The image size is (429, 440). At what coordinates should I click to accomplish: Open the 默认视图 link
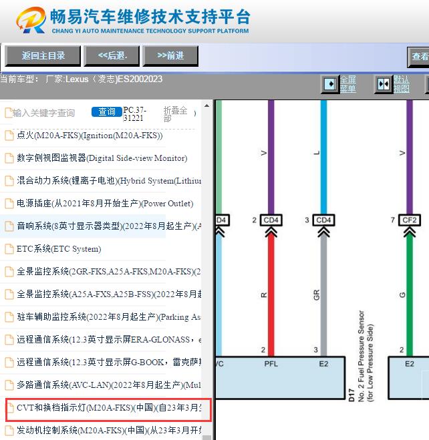coord(401,84)
